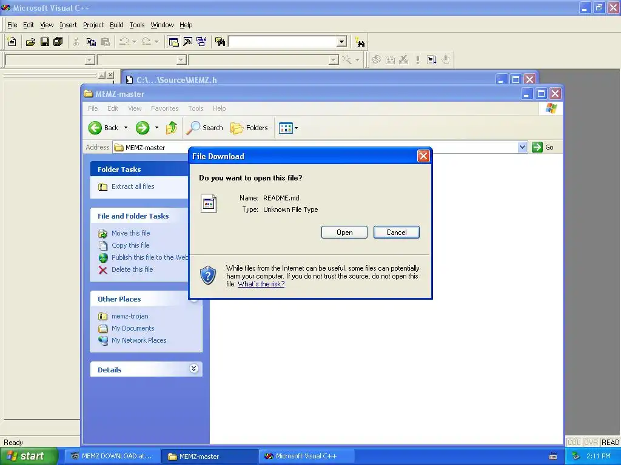The width and height of the screenshot is (621, 465).
Task: Switch to MEMZ DOWNLOAD taskbar item
Action: [x=112, y=456]
